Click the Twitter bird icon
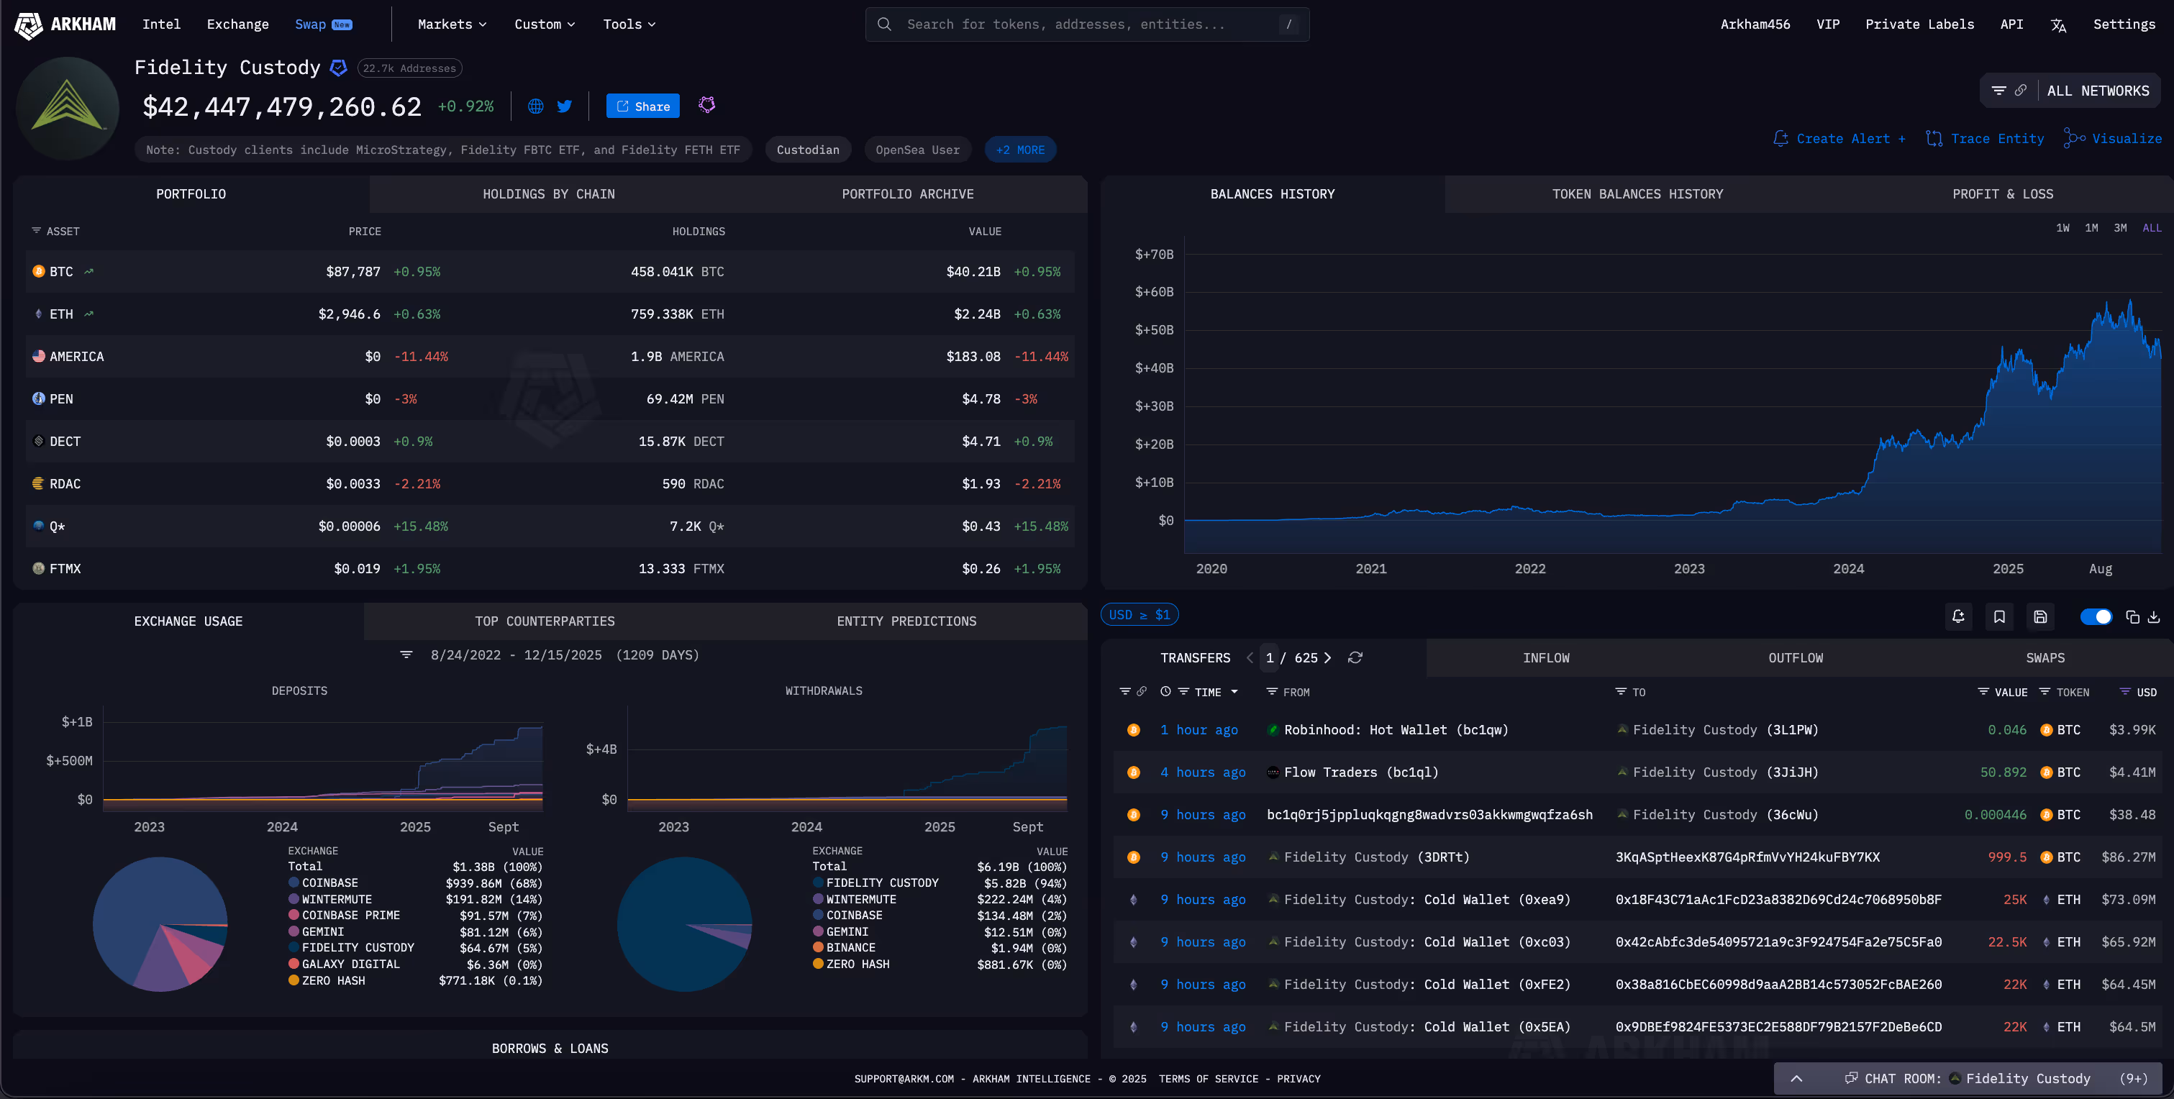 click(565, 106)
